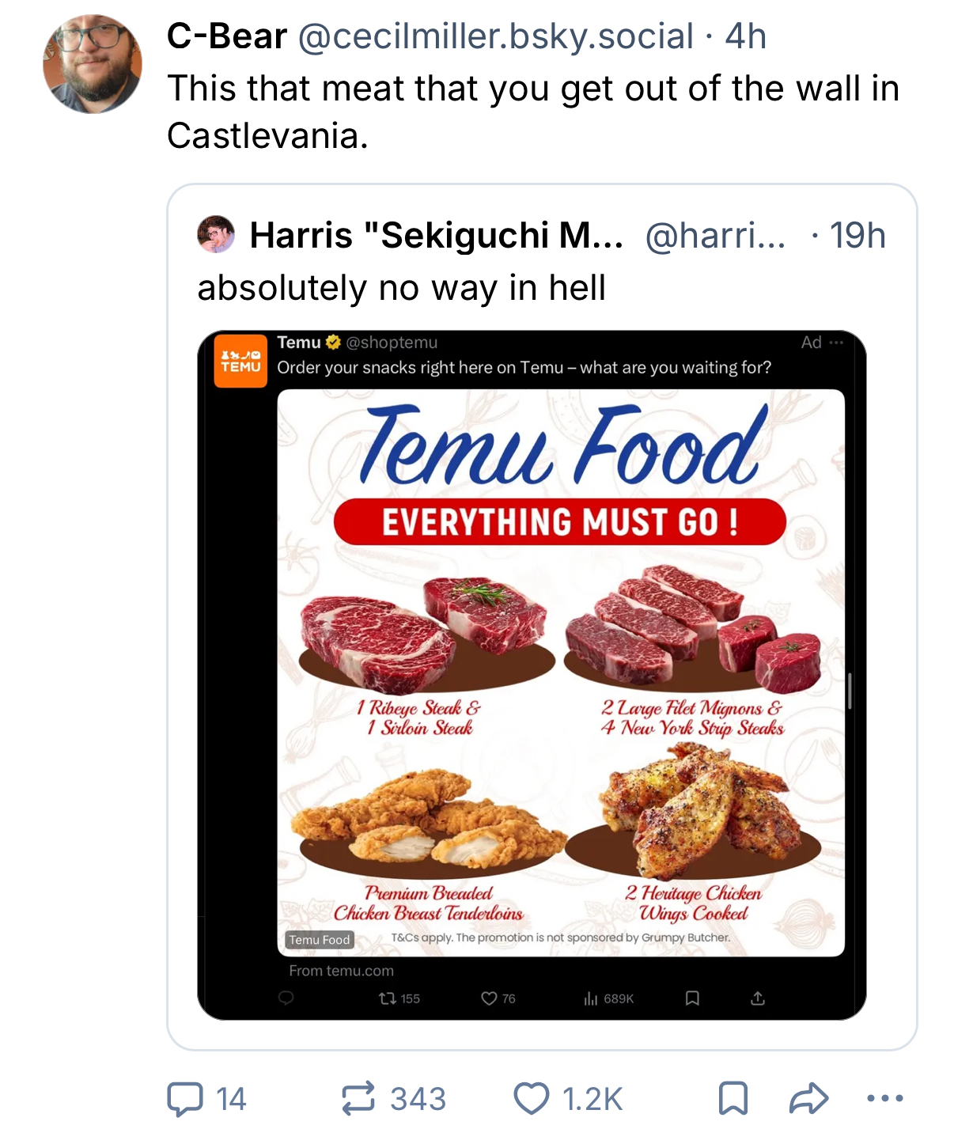This screenshot has height=1144, width=954.
Task: Bookmark C-Bear's post
Action: pos(733,1099)
